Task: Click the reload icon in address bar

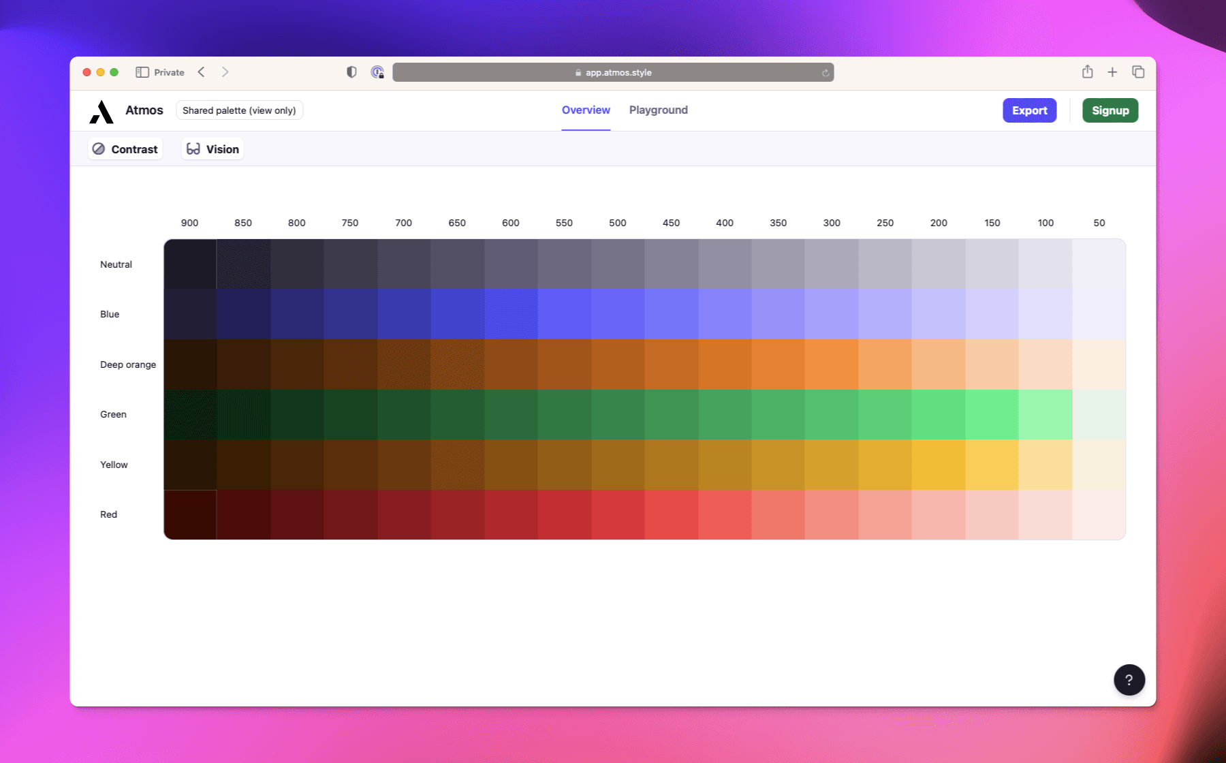Action: (823, 72)
